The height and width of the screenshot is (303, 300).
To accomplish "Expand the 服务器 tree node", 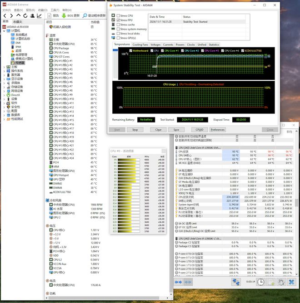I will pos(4,75).
